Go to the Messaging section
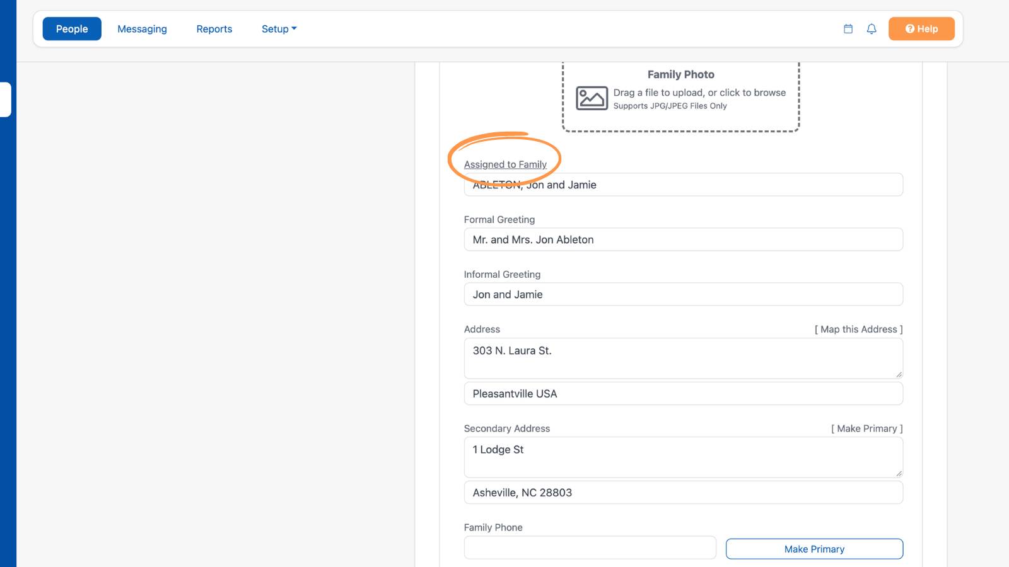 [142, 29]
